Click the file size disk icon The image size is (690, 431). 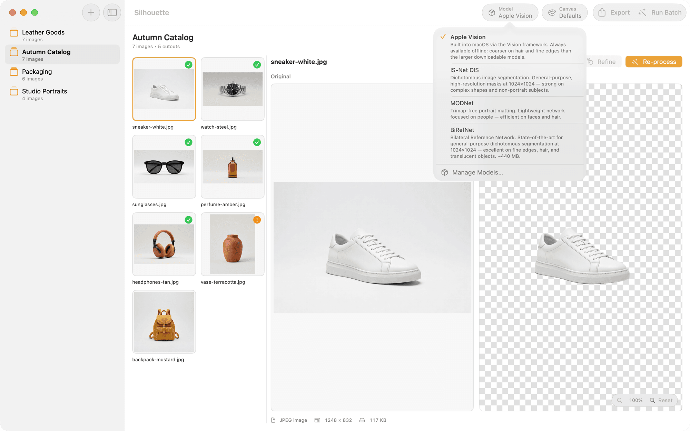(x=362, y=420)
